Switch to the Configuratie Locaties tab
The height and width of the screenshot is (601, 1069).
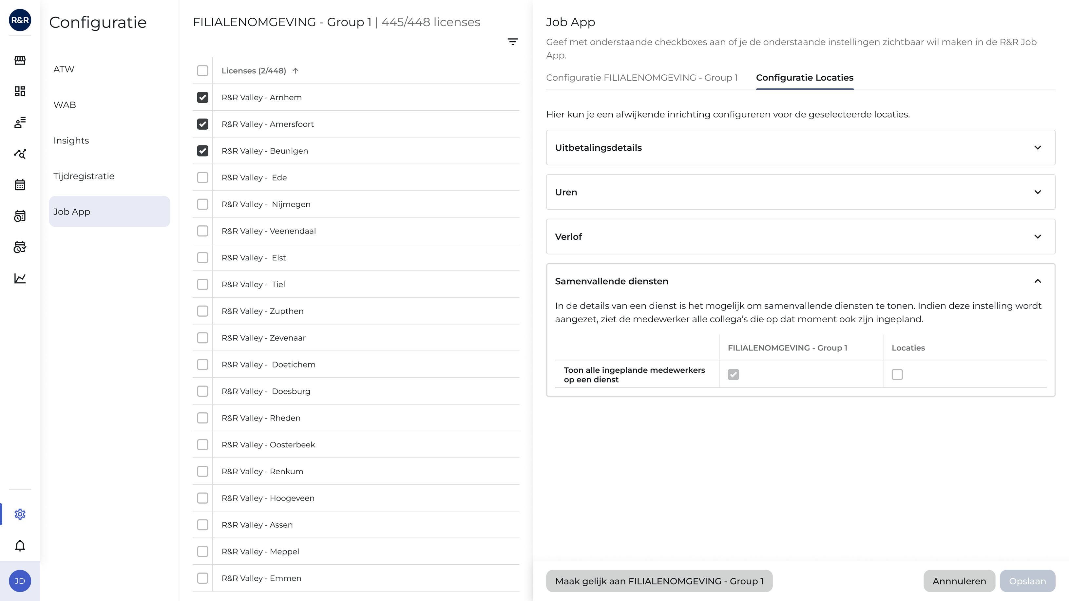coord(804,78)
